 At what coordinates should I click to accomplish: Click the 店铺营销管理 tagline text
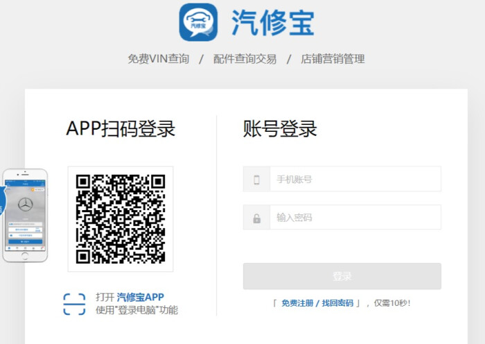pyautogui.click(x=333, y=58)
